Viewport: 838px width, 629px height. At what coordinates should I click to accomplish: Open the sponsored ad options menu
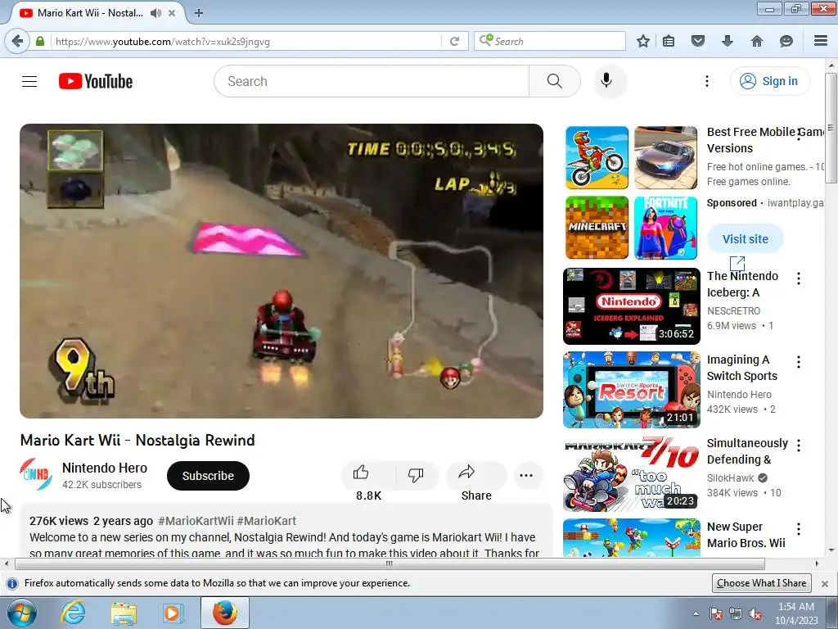point(799,134)
